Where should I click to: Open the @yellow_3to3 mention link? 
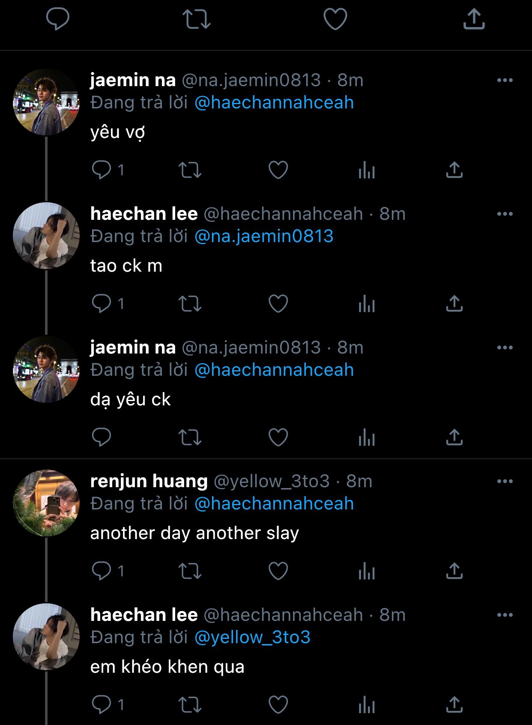pos(252,637)
